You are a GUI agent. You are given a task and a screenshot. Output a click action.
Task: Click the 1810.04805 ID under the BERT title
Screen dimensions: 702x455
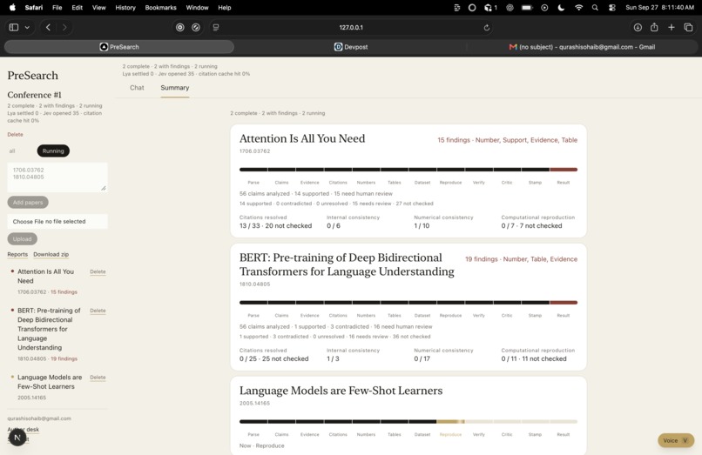click(x=254, y=284)
